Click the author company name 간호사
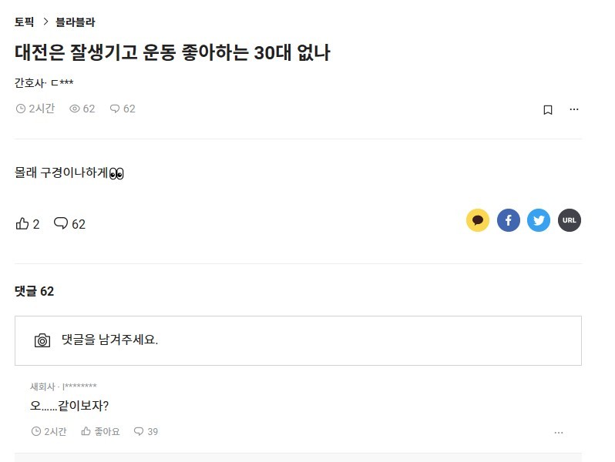Screen dimensions: 615x462 29,82
